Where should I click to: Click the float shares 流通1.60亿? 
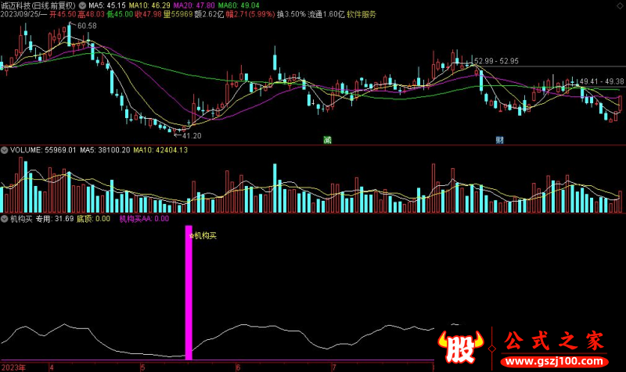pos(326,14)
